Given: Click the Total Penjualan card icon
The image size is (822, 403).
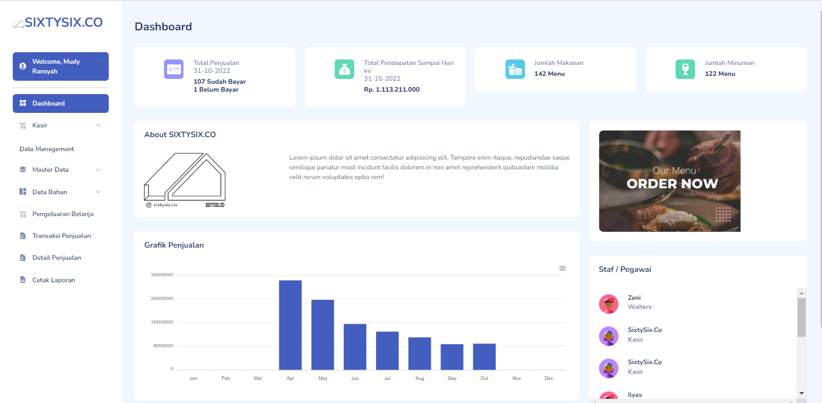Looking at the screenshot, I should coord(173,69).
